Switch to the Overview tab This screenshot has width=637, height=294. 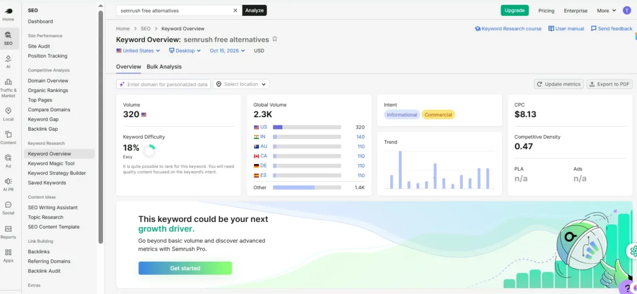coord(128,67)
